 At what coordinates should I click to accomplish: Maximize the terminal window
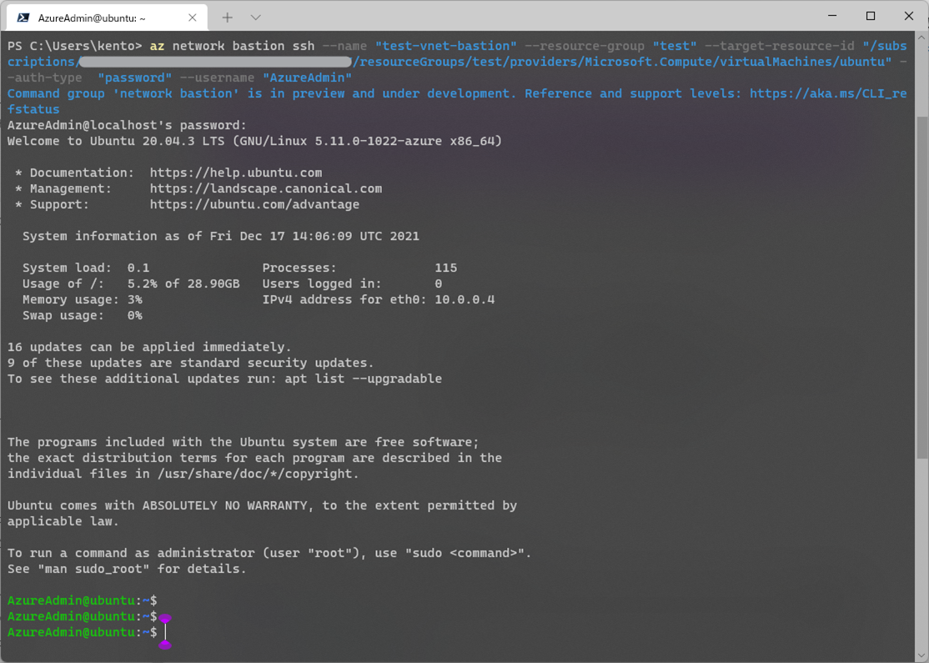pyautogui.click(x=871, y=15)
